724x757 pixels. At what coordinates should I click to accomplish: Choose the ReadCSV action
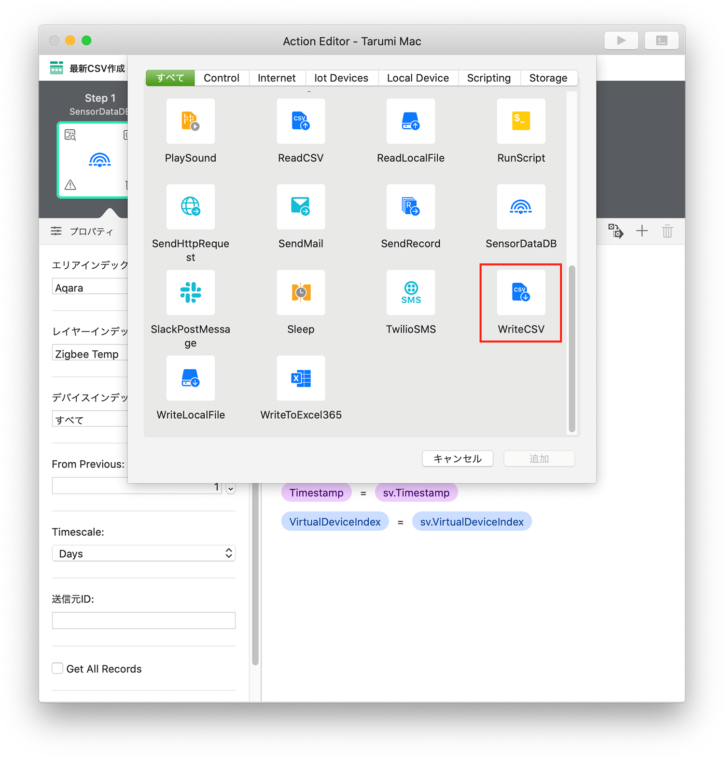(x=301, y=121)
